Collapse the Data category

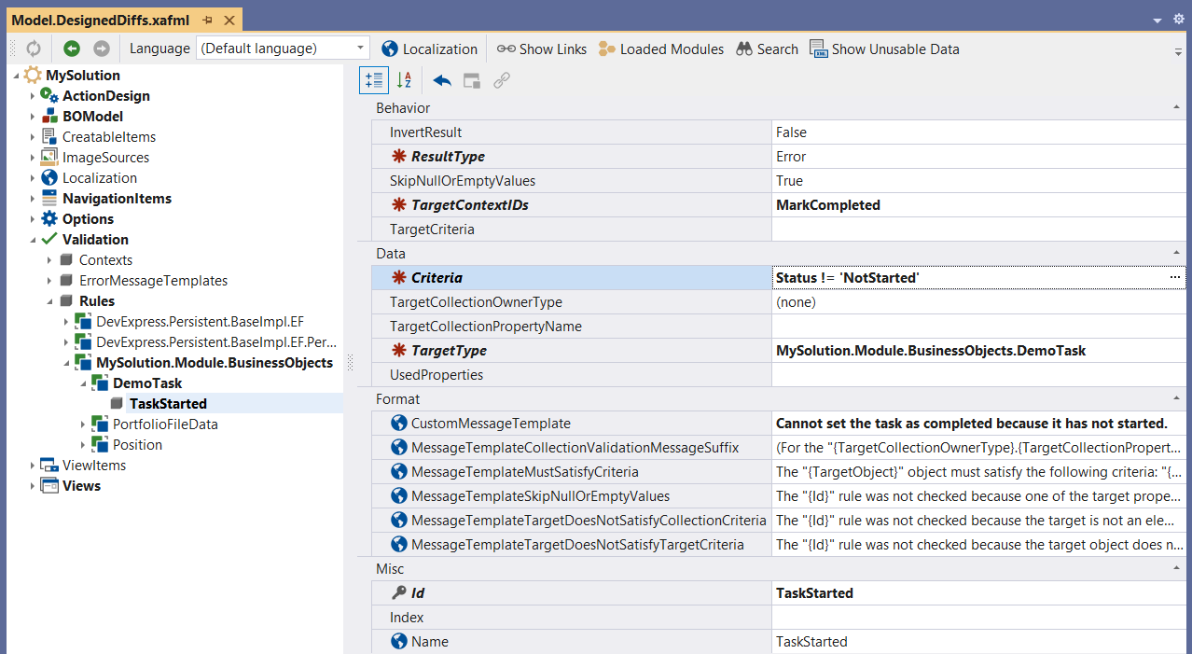point(1177,254)
